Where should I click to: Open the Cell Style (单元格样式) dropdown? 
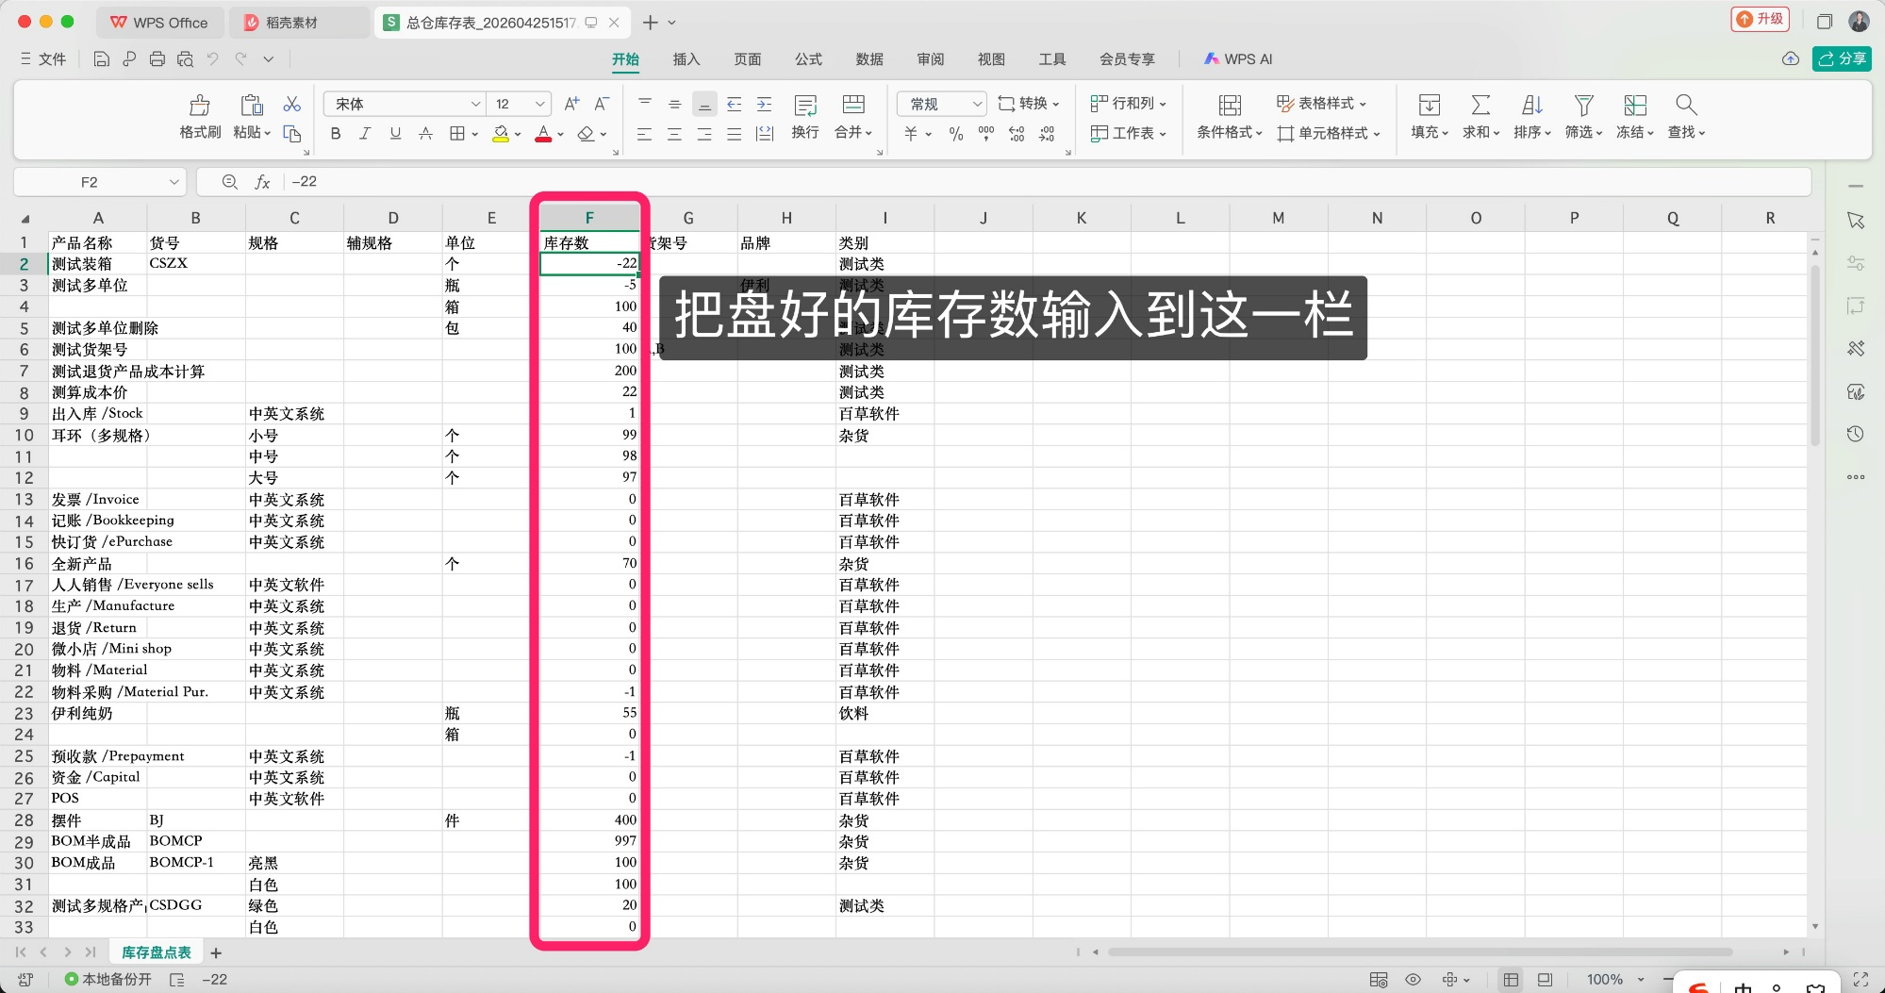tap(1329, 134)
